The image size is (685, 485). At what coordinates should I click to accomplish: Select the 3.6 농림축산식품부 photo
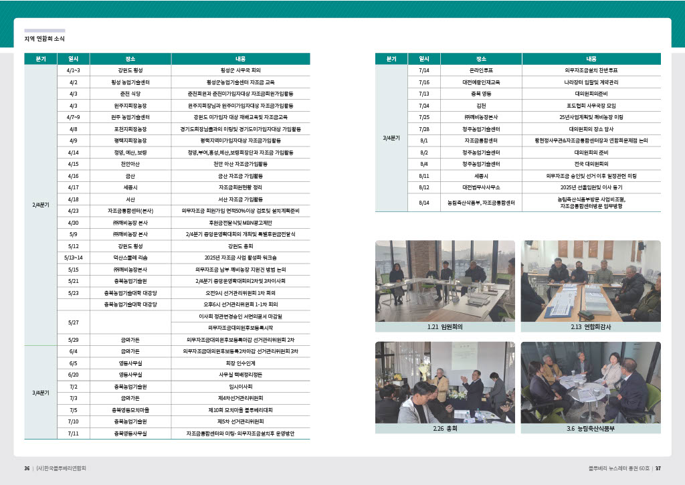(591, 383)
